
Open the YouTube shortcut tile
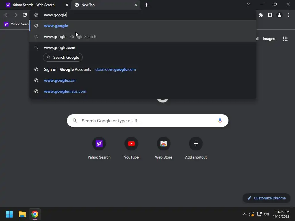(x=131, y=148)
